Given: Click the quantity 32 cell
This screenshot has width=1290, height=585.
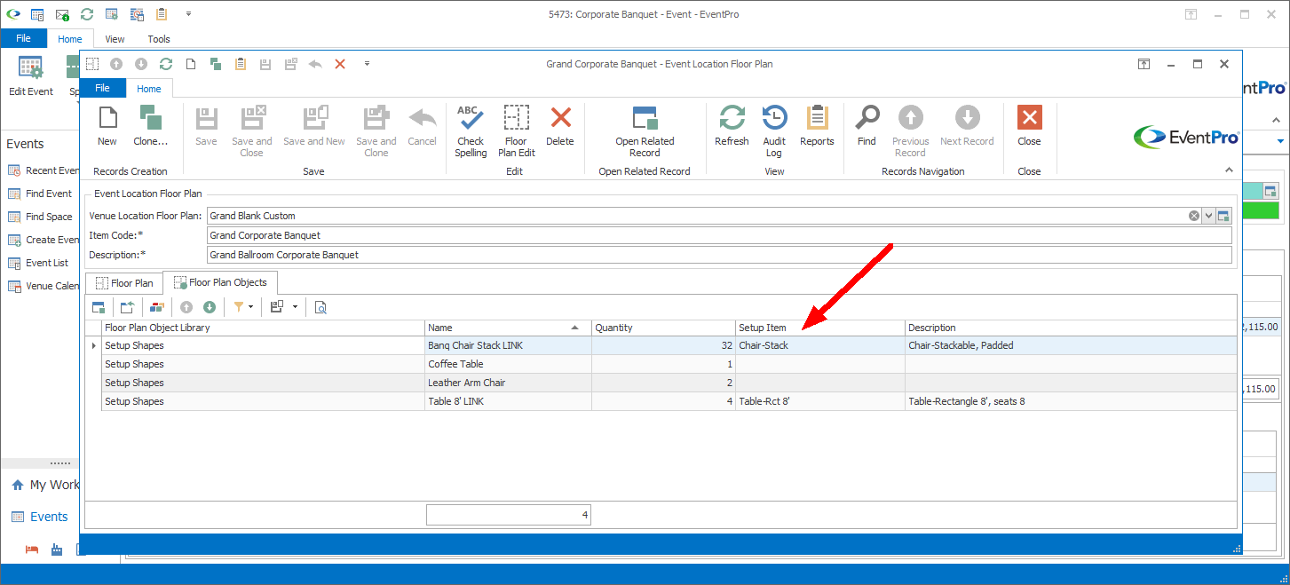Looking at the screenshot, I should [663, 345].
